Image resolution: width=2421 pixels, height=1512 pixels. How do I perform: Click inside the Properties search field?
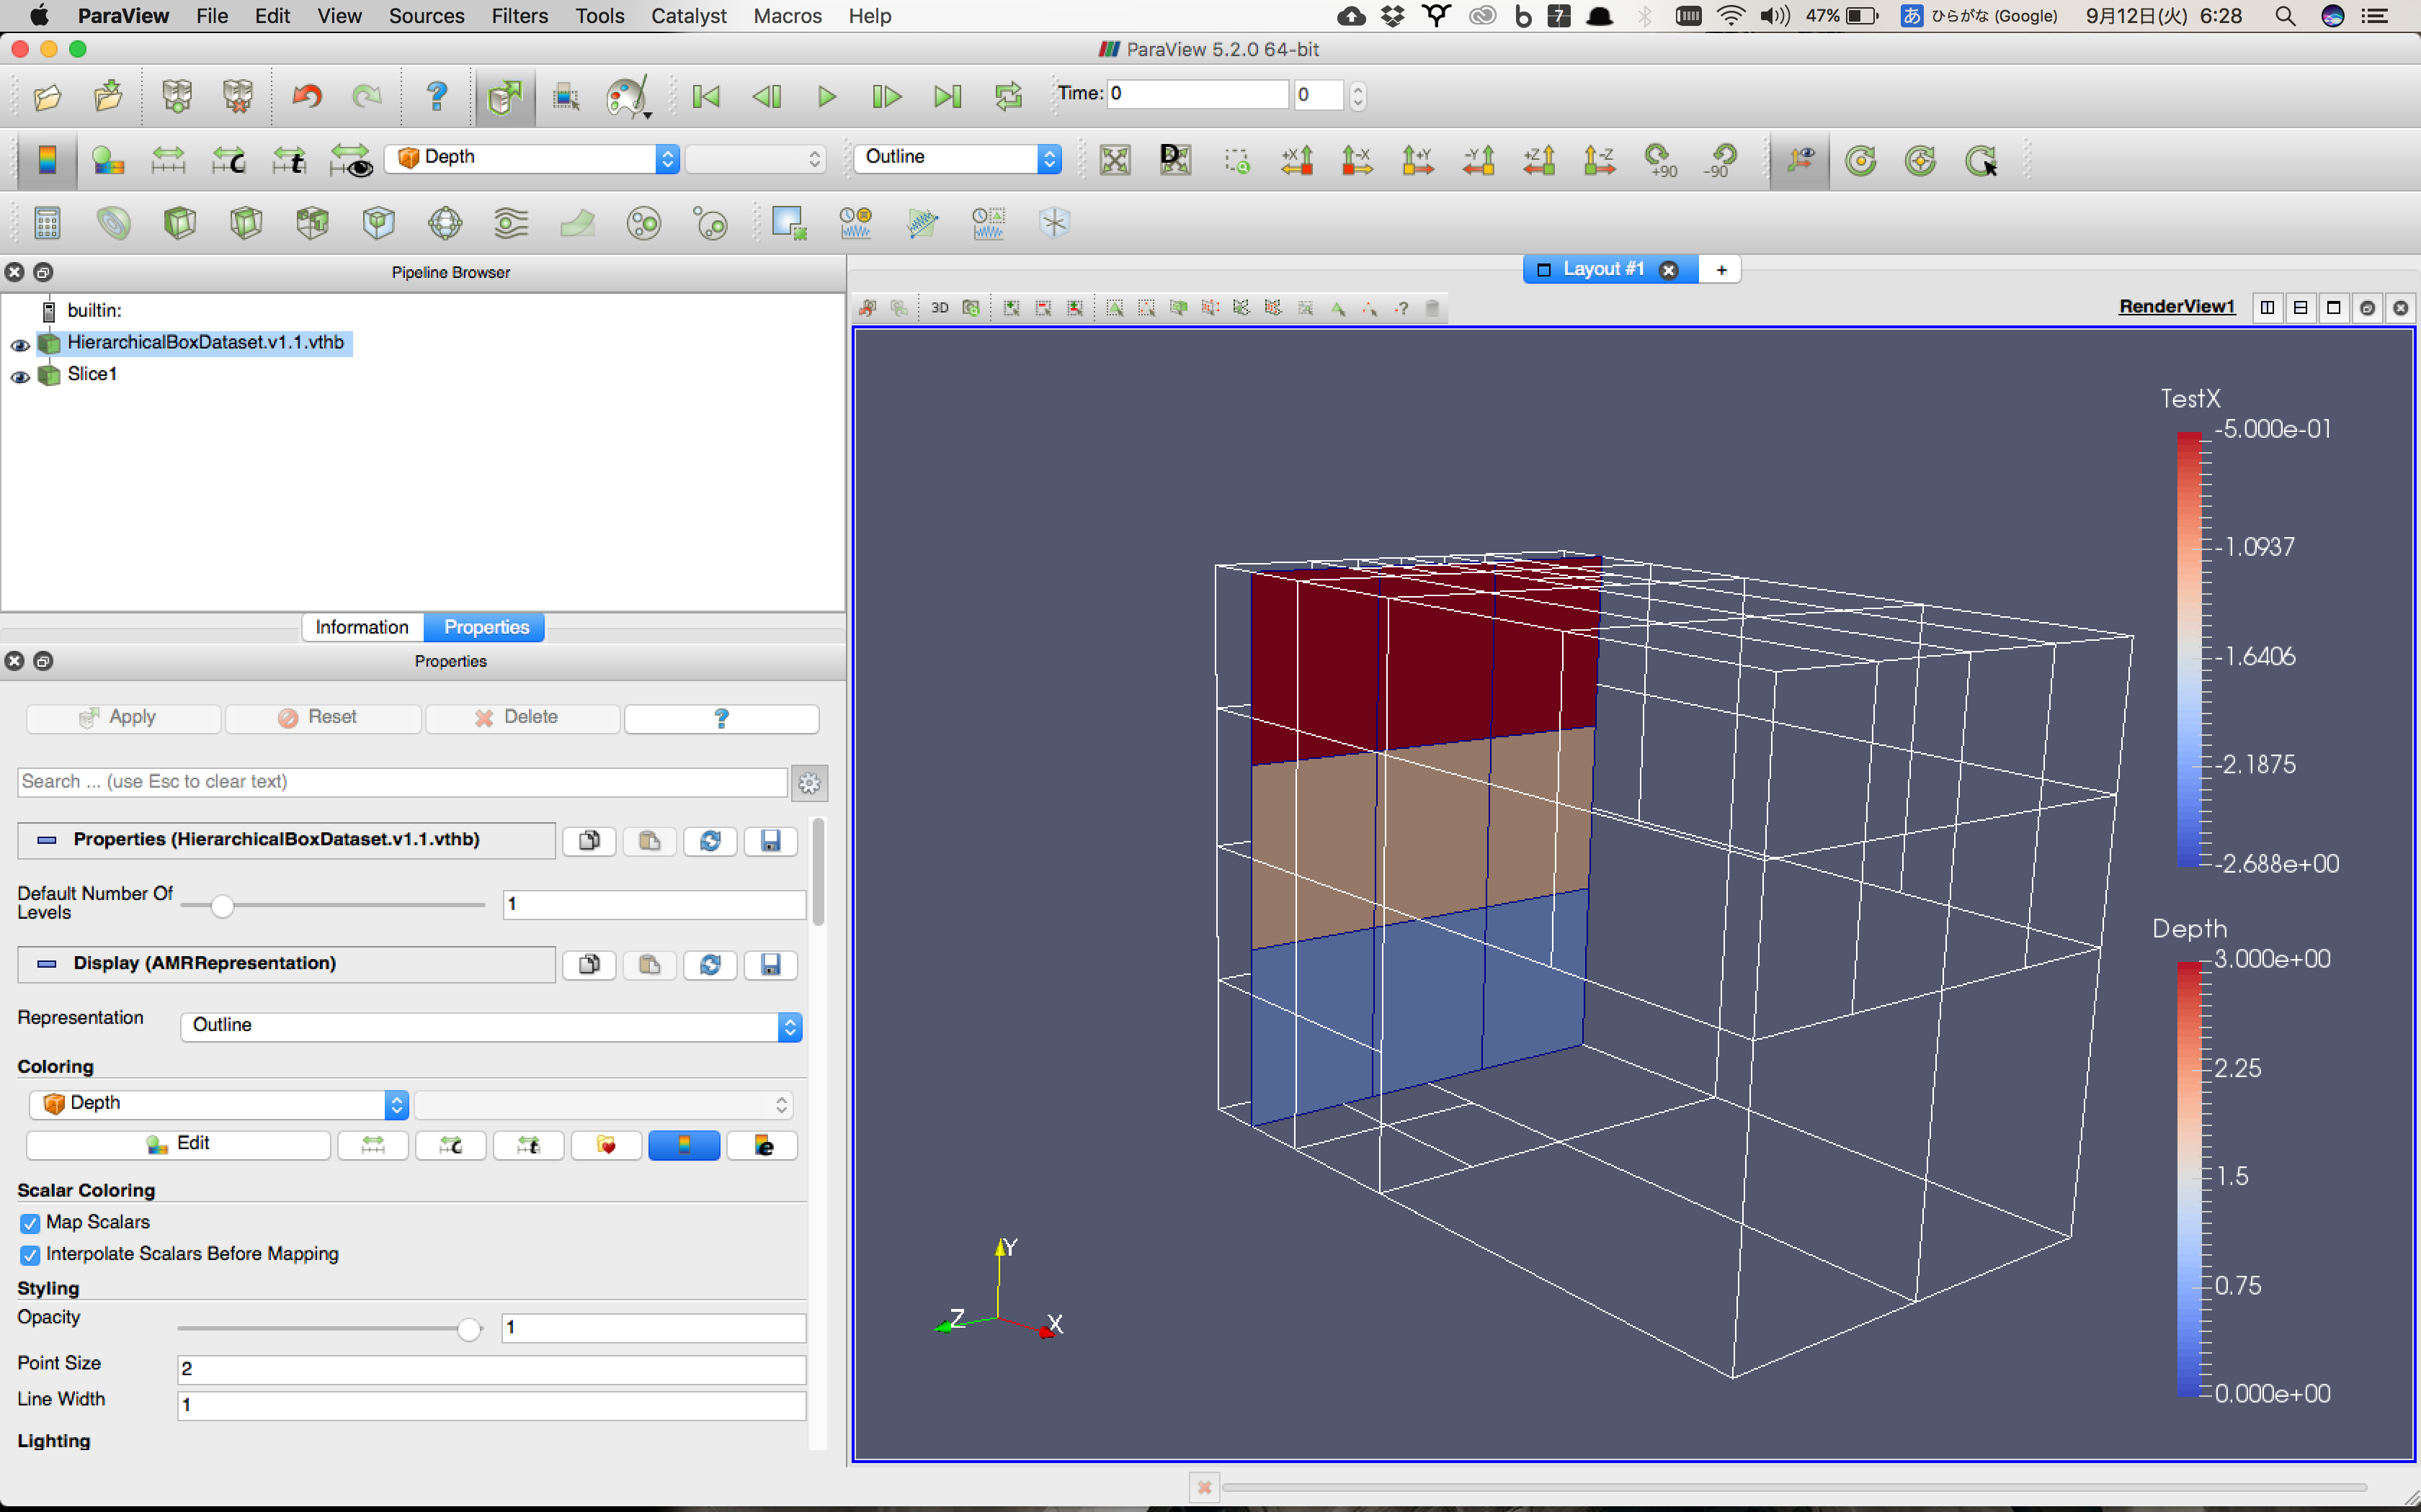tap(400, 781)
